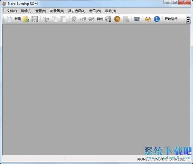This screenshot has height=164, width=193.
Task: Click the PIONEER DVD recorder status text
Action: 161,159
